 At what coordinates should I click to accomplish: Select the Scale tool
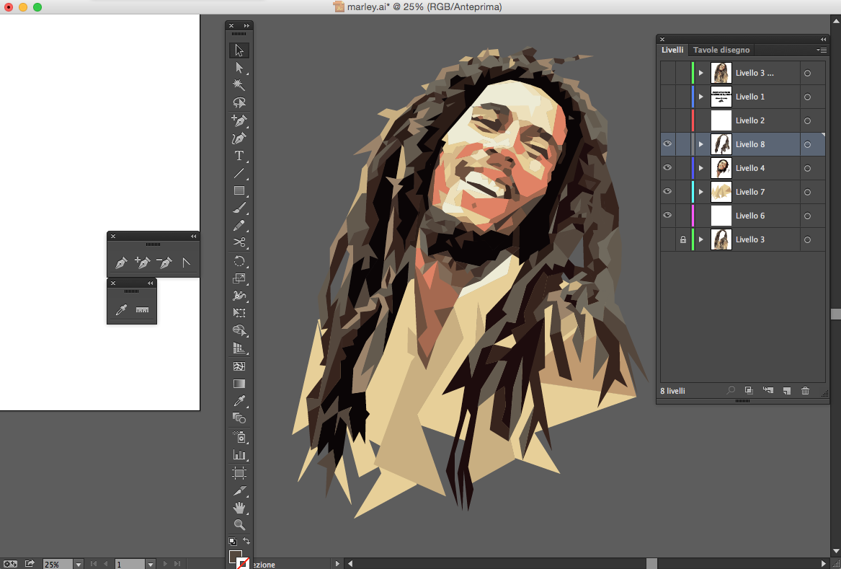[x=239, y=278]
